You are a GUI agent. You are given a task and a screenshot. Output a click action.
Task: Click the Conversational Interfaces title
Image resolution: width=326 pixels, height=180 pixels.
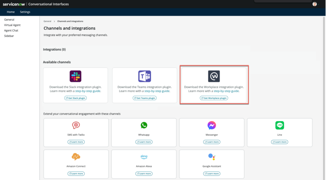48,4
